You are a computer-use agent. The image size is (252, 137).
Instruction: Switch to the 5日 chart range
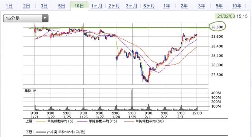pos(62,6)
